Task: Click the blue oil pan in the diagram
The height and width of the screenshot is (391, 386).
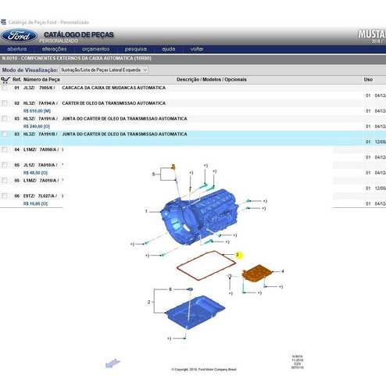Action: (x=195, y=312)
